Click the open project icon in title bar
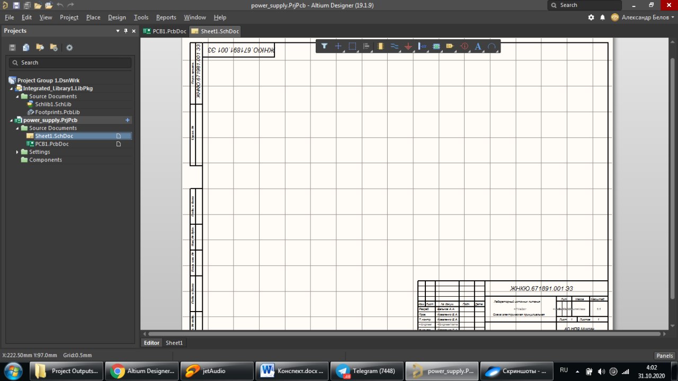Screen dimensions: 678x381 (49, 5)
